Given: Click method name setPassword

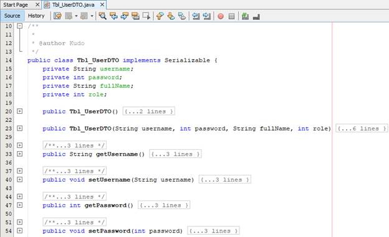Looking at the screenshot, I should click(109, 231).
